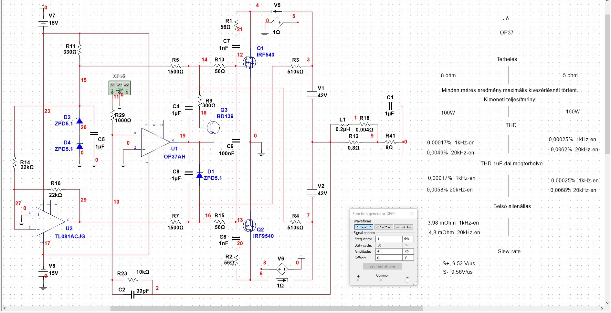The height and width of the screenshot is (313, 611).
Task: Click the Amplitude value input field
Action: click(x=389, y=251)
